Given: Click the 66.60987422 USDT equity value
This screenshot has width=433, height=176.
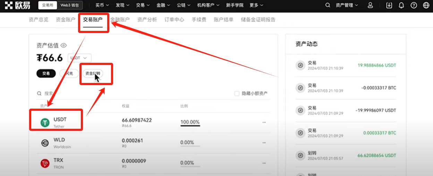Looking at the screenshot, I should (x=137, y=120).
